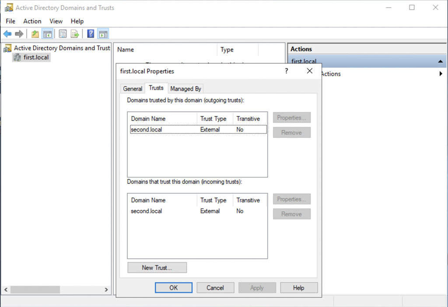
Task: Click right scroll arrow of tree pane scrollbar
Action: tap(106, 290)
